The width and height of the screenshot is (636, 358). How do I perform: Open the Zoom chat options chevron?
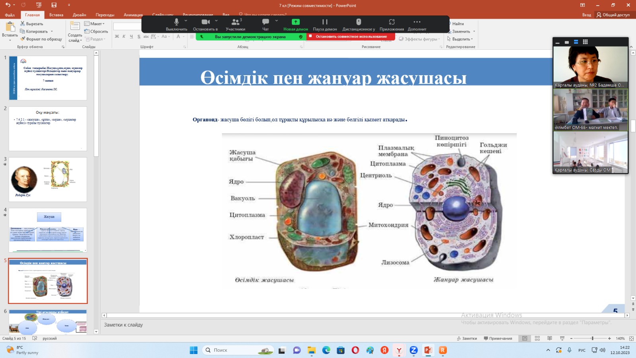(x=277, y=21)
